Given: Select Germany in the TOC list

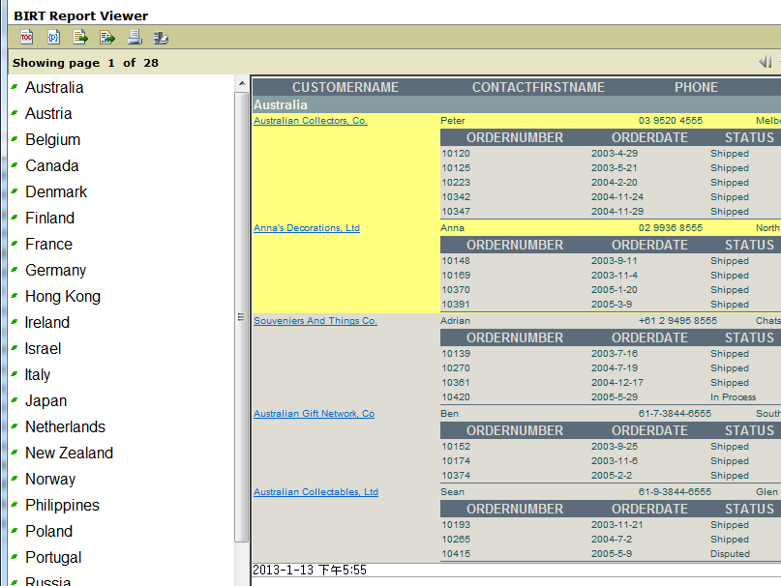Looking at the screenshot, I should (x=56, y=271).
